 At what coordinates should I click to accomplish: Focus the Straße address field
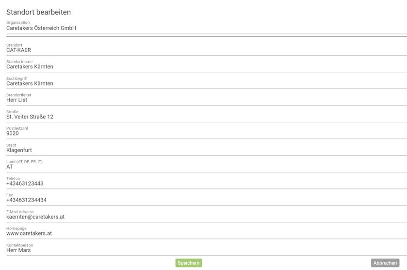[204, 117]
